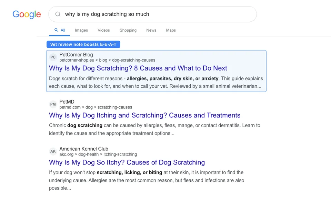
Task: Open the Maps tab
Action: coord(171,30)
